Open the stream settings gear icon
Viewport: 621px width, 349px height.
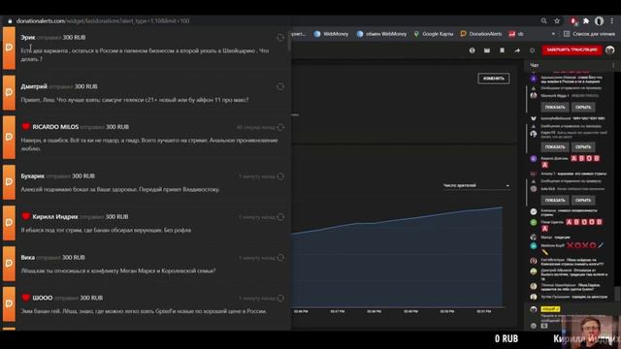coord(532,50)
